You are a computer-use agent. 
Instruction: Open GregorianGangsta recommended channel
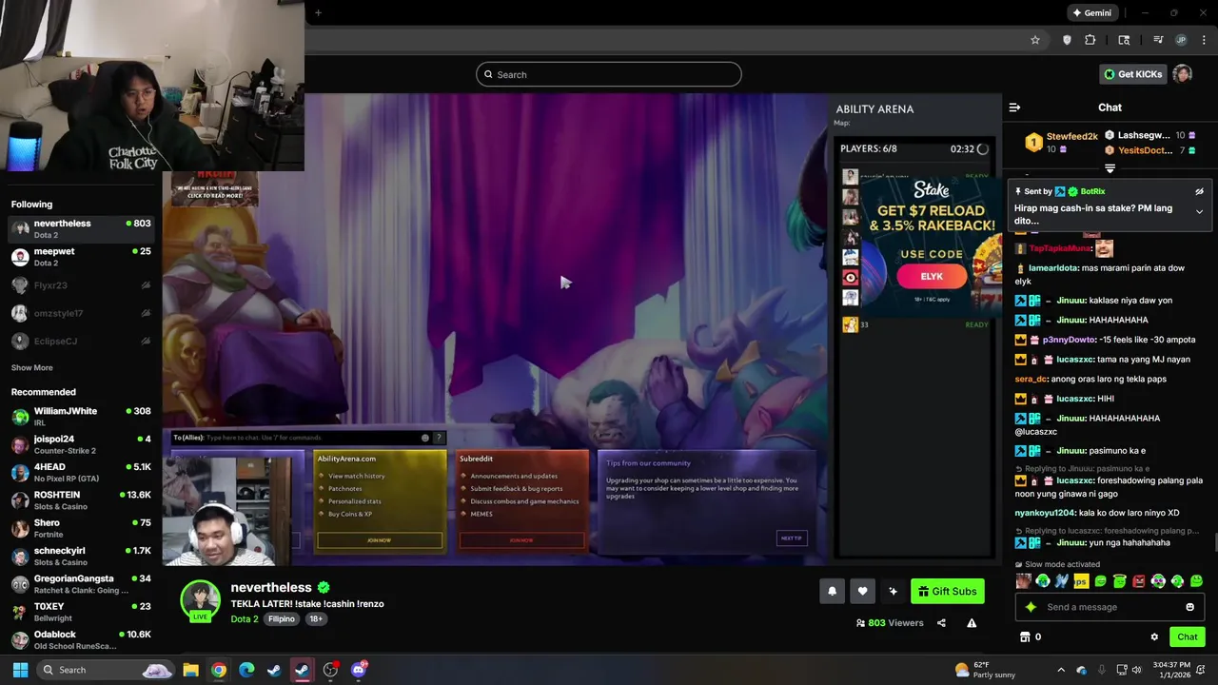click(x=81, y=584)
